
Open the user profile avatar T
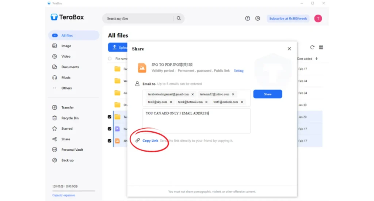(x=318, y=18)
